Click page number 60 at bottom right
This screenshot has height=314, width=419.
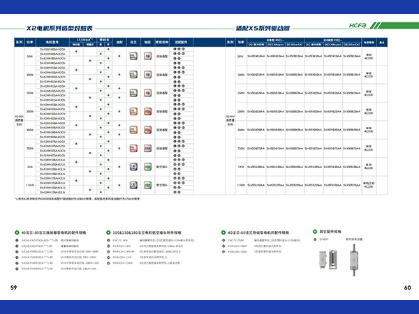point(407,288)
